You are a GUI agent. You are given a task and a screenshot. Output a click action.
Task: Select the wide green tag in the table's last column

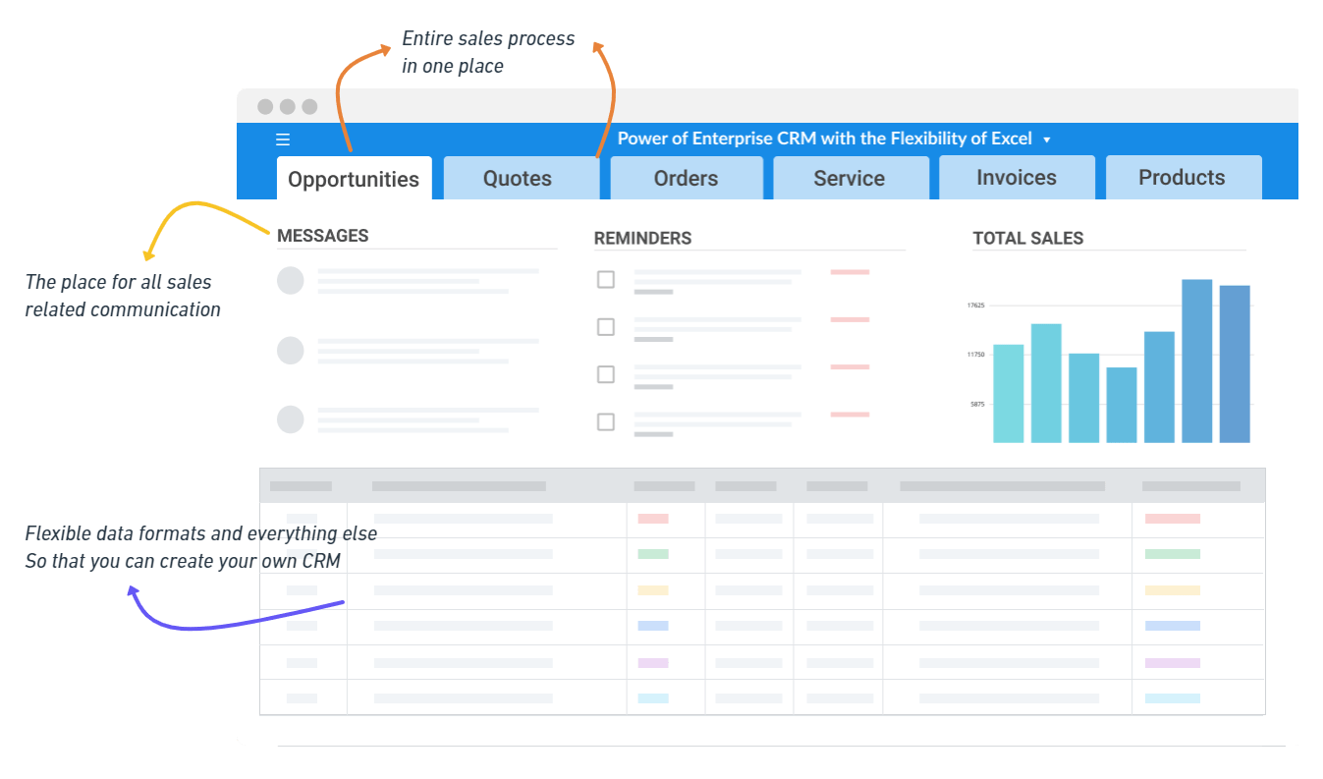1173,554
